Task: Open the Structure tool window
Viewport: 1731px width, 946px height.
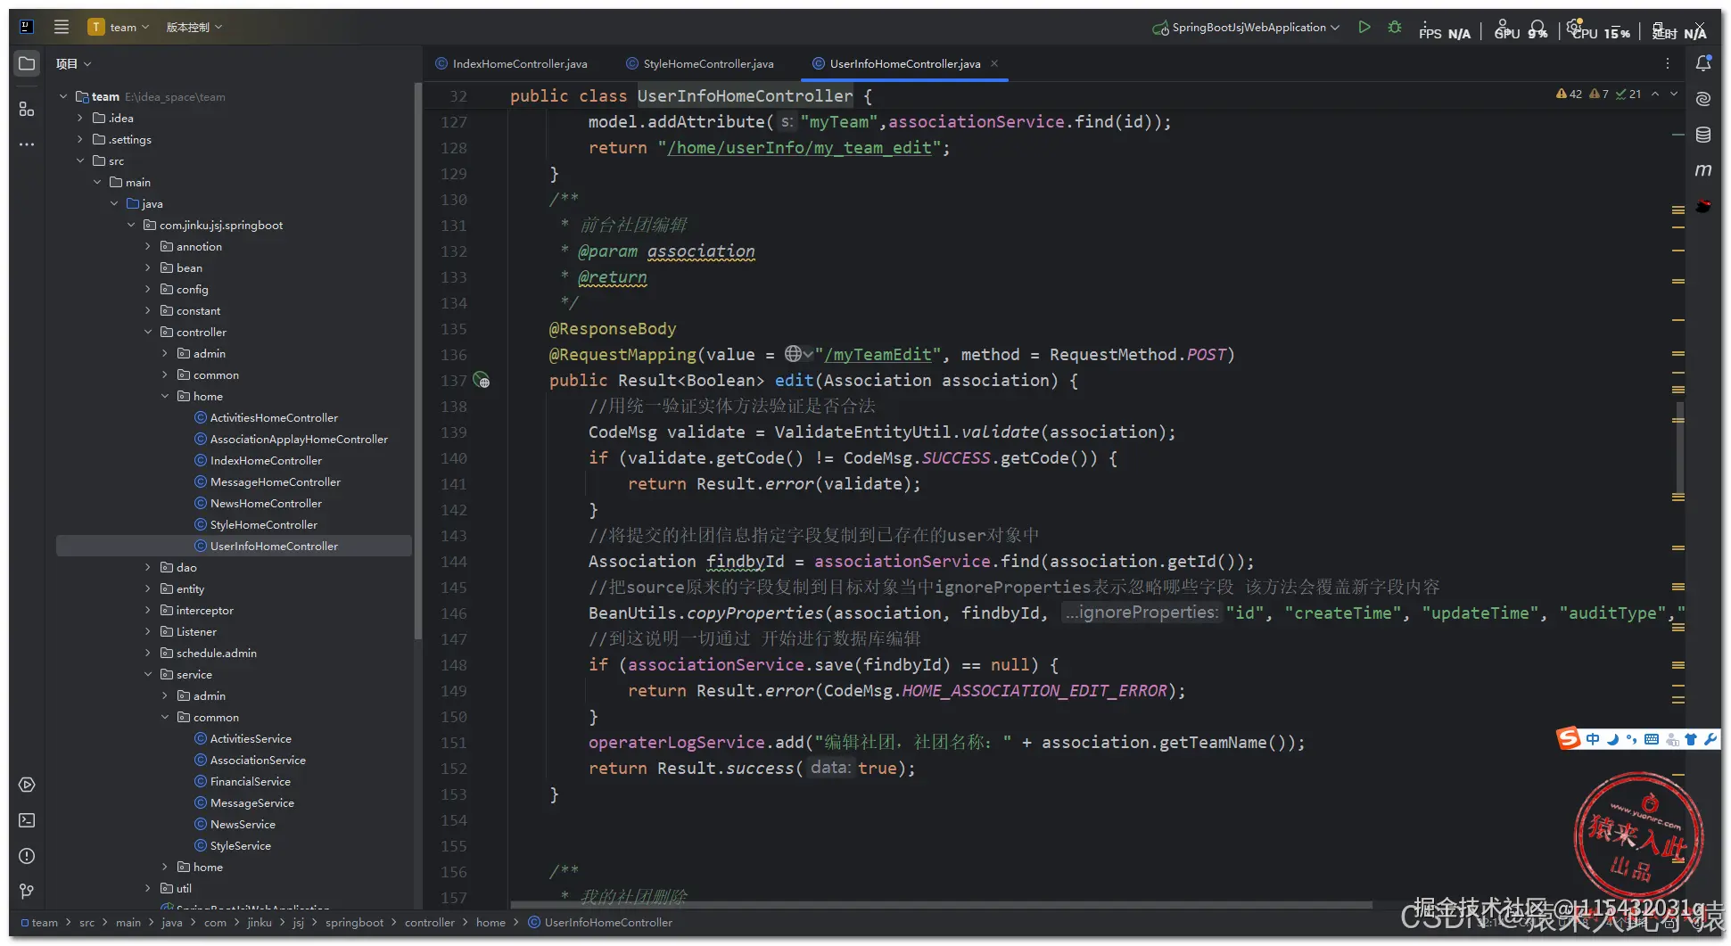Action: (x=27, y=109)
